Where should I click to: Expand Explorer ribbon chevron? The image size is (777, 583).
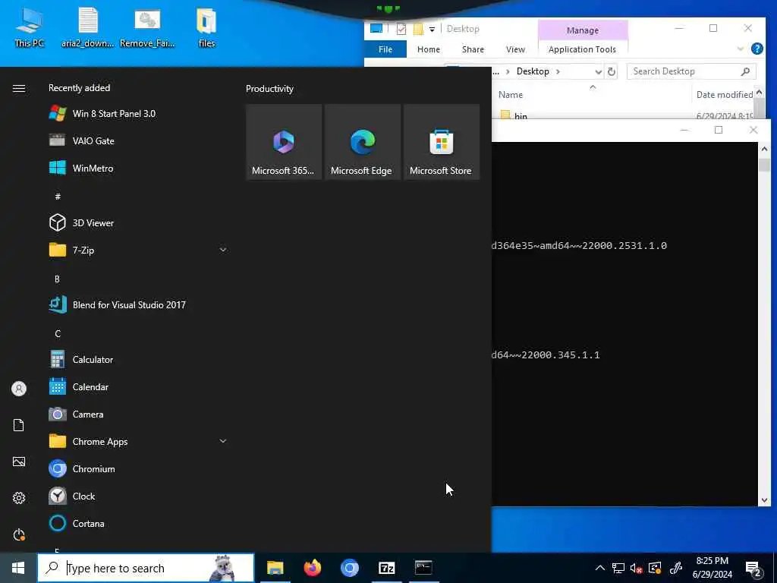point(740,49)
